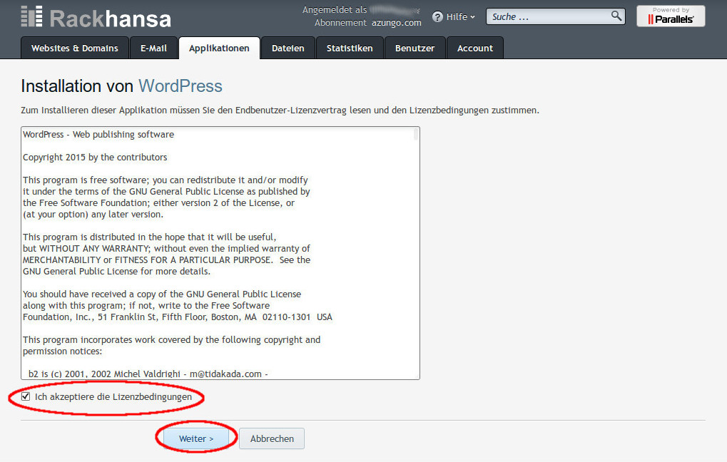Screen dimensions: 727x462
Task: Click the 'Weiter >' button
Action: coord(196,438)
